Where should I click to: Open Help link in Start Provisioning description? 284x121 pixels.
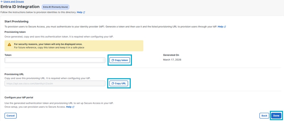(222, 27)
